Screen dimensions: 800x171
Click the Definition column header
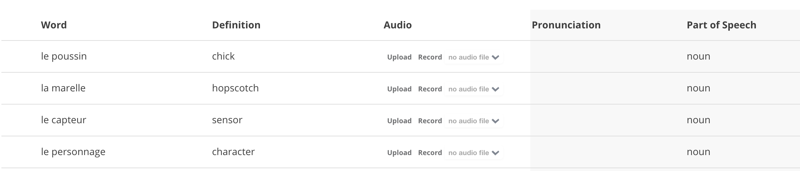tap(236, 25)
